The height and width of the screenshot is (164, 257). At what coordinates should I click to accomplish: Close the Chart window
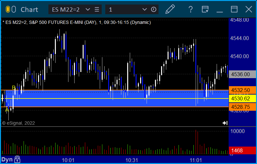point(249,9)
